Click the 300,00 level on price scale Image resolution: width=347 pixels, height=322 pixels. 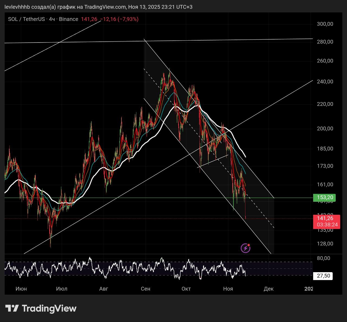pos(325,24)
